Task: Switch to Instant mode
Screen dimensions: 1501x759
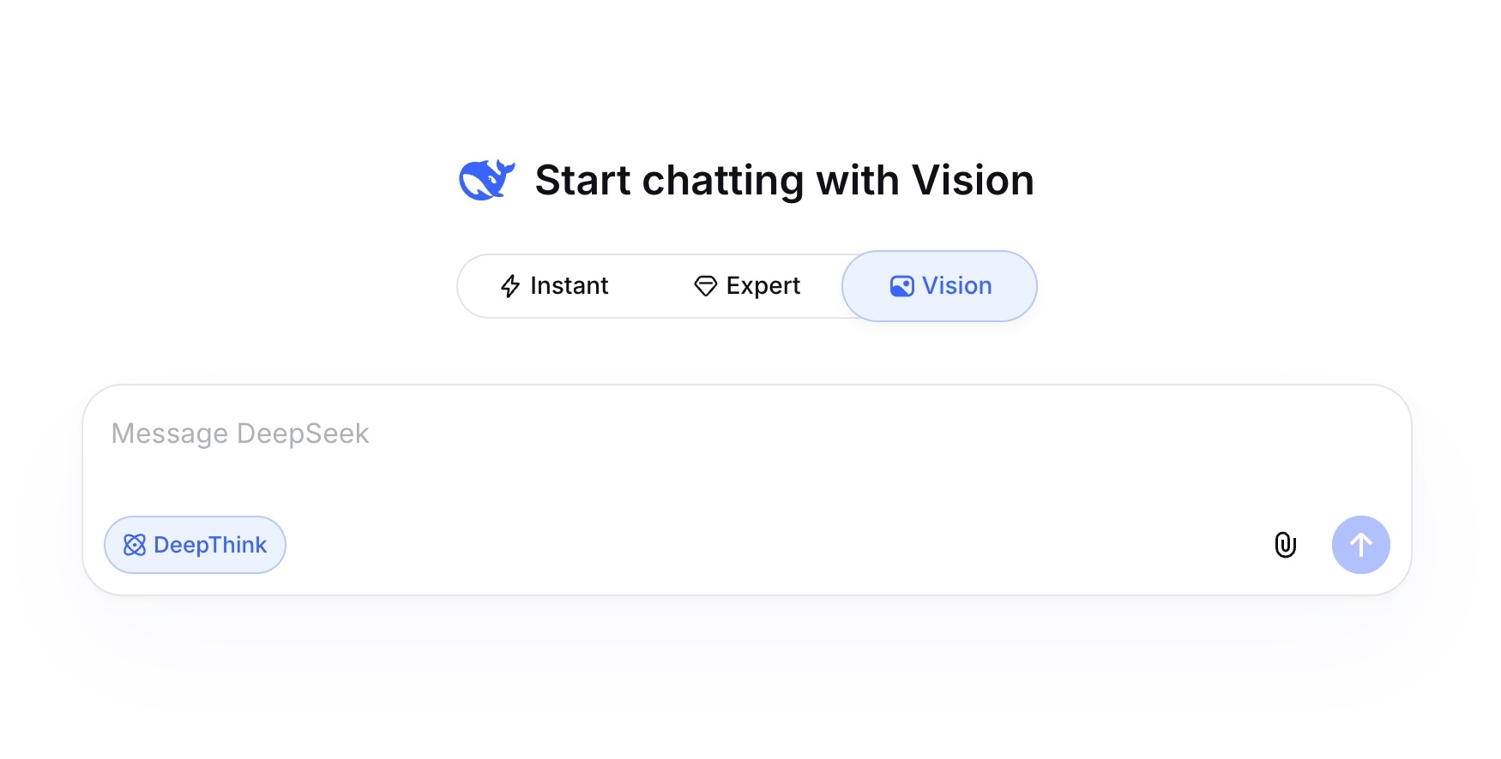Action: coord(554,286)
